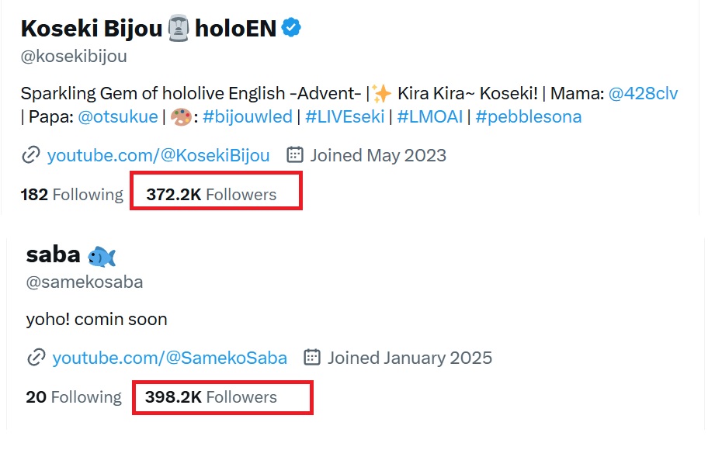The width and height of the screenshot is (722, 457).
Task: View Koseki Bijou's 372.2K Followers list
Action: [x=211, y=195]
